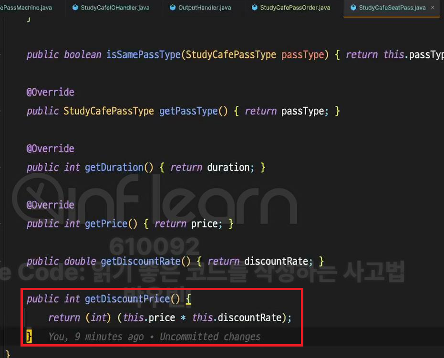Click the @Override annotation above getPrice
The width and height of the screenshot is (444, 358).
[51, 205]
